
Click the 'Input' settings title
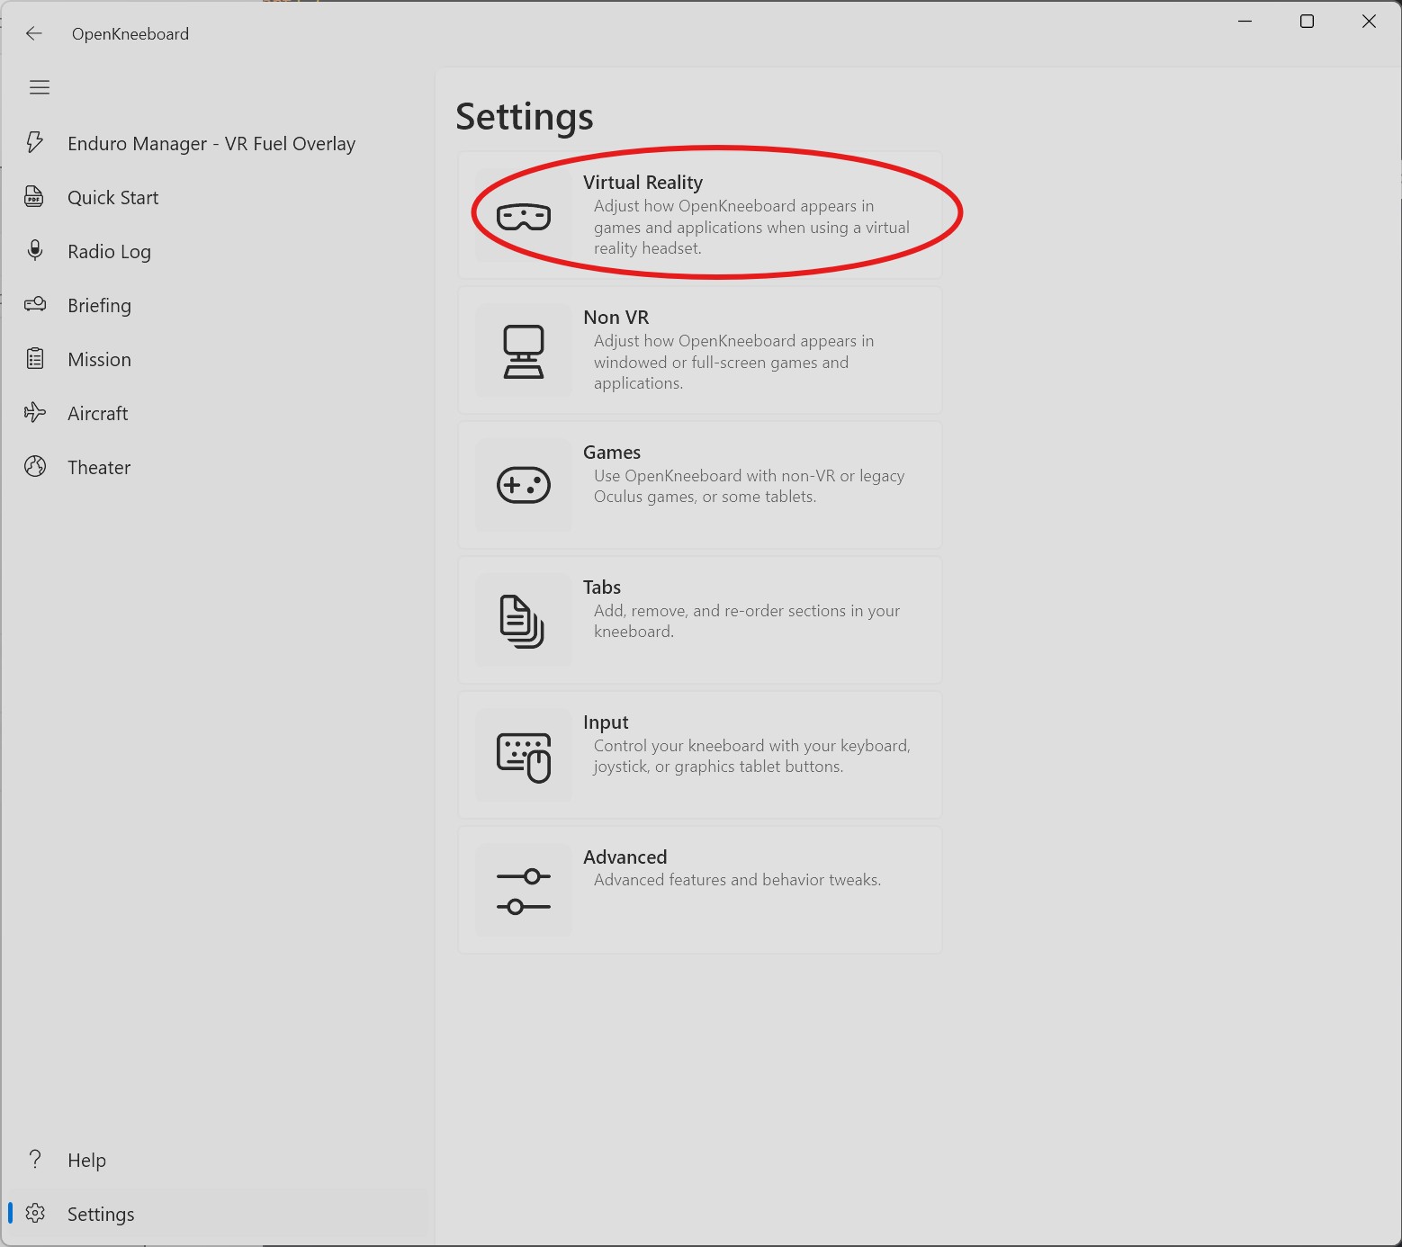606,722
